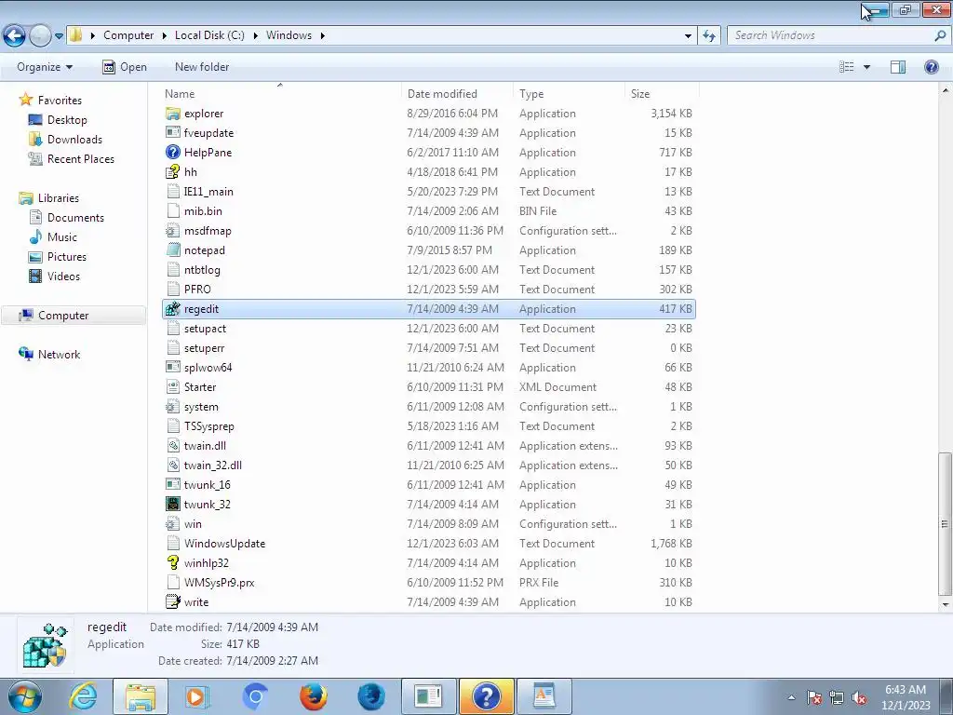This screenshot has height=715, width=953.
Task: Select the hh application icon
Action: click(x=172, y=172)
